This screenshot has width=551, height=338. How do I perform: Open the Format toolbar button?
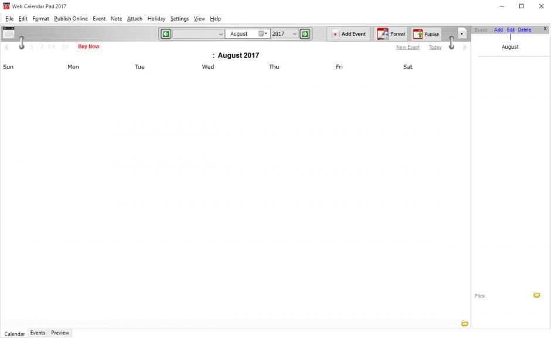(391, 34)
